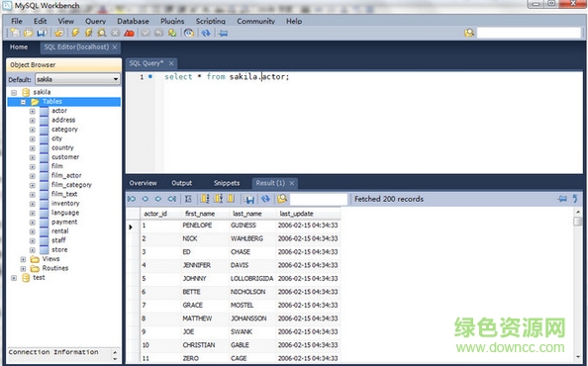Expand the actor table node
Viewport: 588px width, 366px height.
tap(33, 111)
